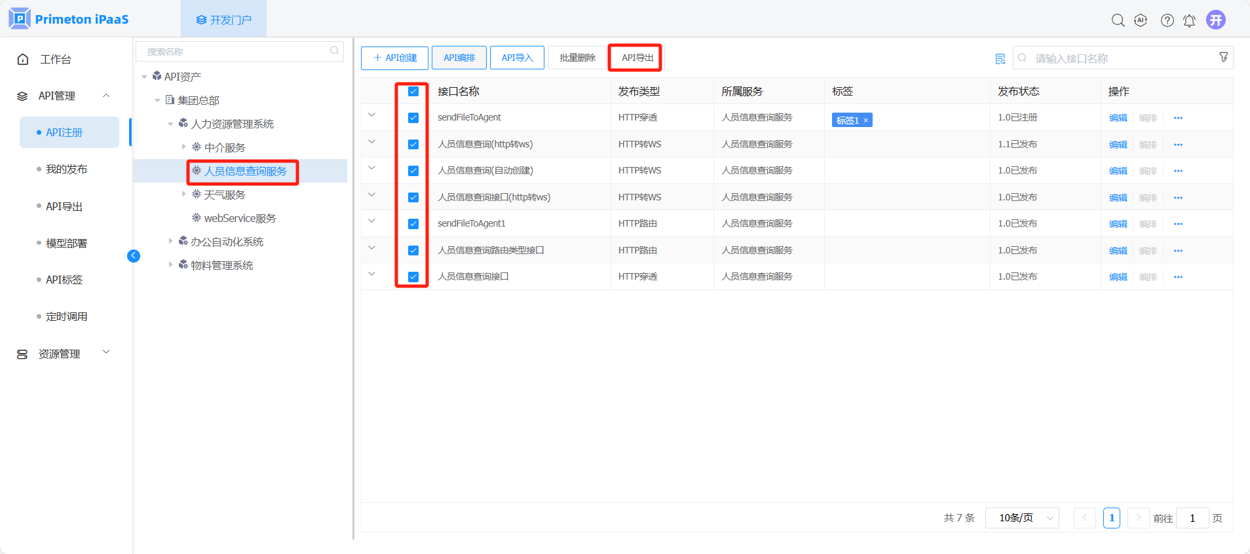Click the filter funnel icon
1250x554 pixels.
click(x=1223, y=58)
